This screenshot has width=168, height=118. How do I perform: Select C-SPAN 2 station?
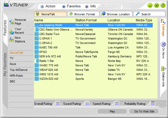tap(94, 43)
